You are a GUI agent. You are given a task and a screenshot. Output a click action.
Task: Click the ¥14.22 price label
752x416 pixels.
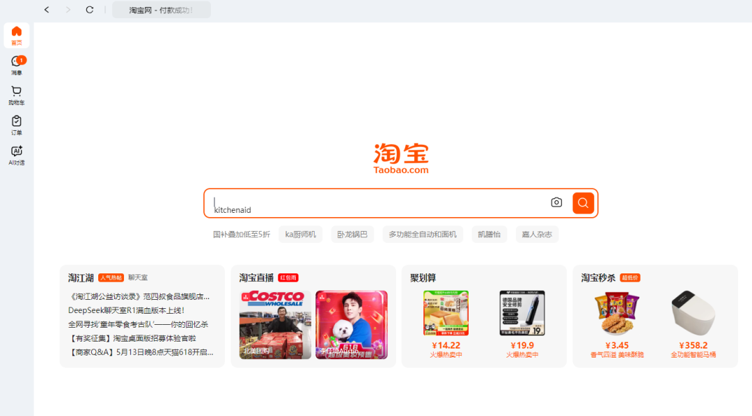point(446,346)
